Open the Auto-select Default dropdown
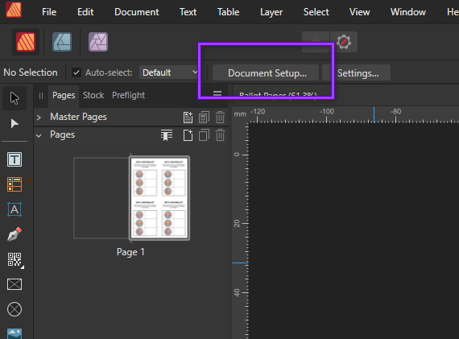This screenshot has width=459, height=339. click(x=169, y=72)
